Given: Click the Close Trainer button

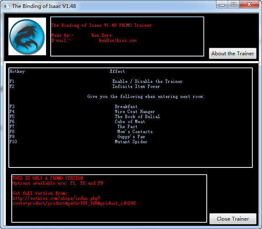Looking at the screenshot, I should tap(233, 219).
